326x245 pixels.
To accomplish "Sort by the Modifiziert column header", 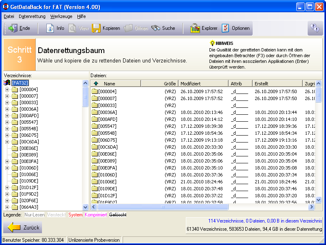I will [203, 84].
